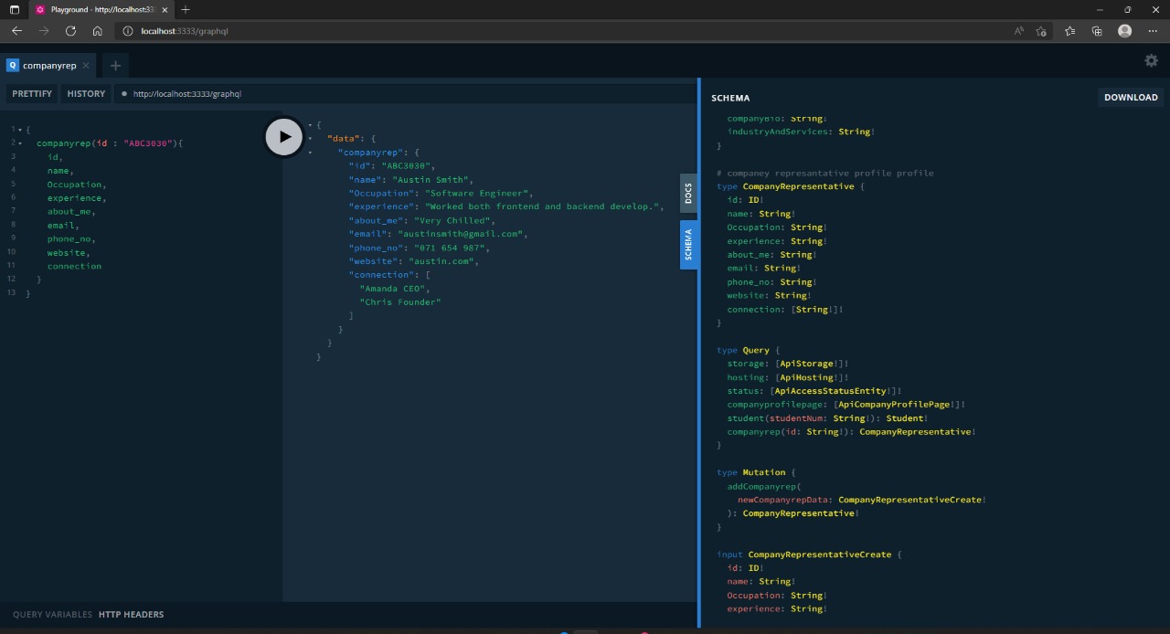
Task: Reload the page with refresh icon
Action: (70, 31)
